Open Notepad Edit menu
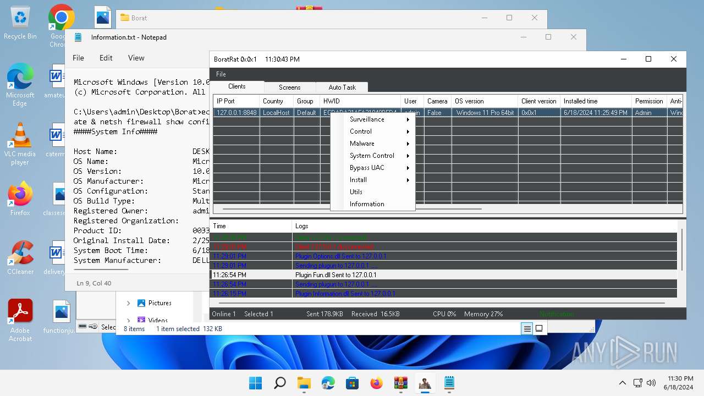The image size is (704, 396). pos(106,58)
